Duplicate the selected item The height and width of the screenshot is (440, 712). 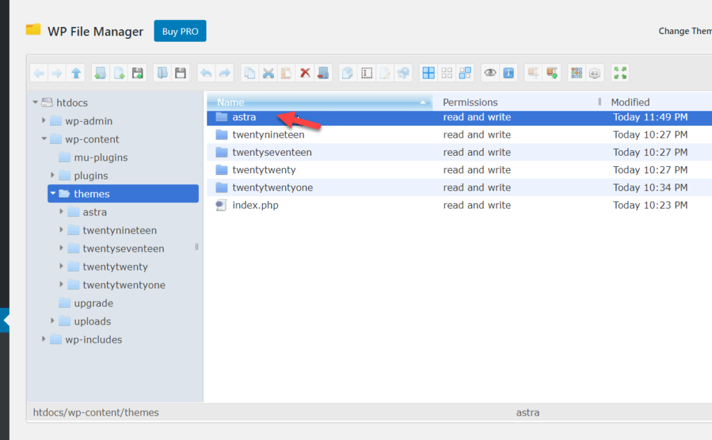pos(348,73)
